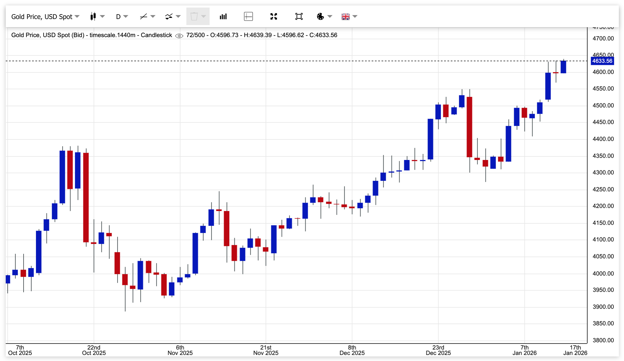Click the 4633.56 current price label

point(602,61)
